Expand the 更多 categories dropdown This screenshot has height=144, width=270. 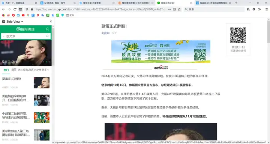click(45, 70)
